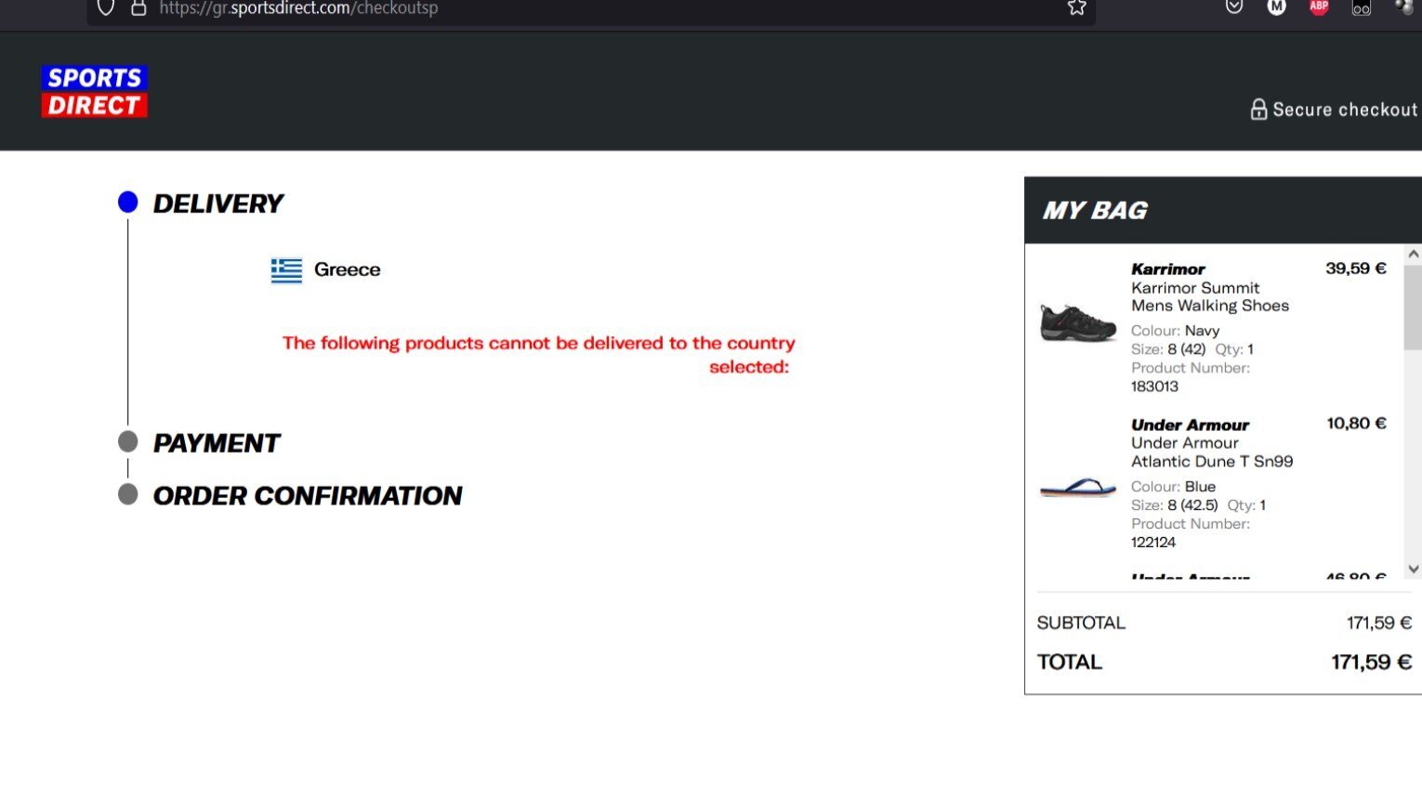The height and width of the screenshot is (798, 1422).
Task: Bookmark this page with the star icon
Action: 1076,7
